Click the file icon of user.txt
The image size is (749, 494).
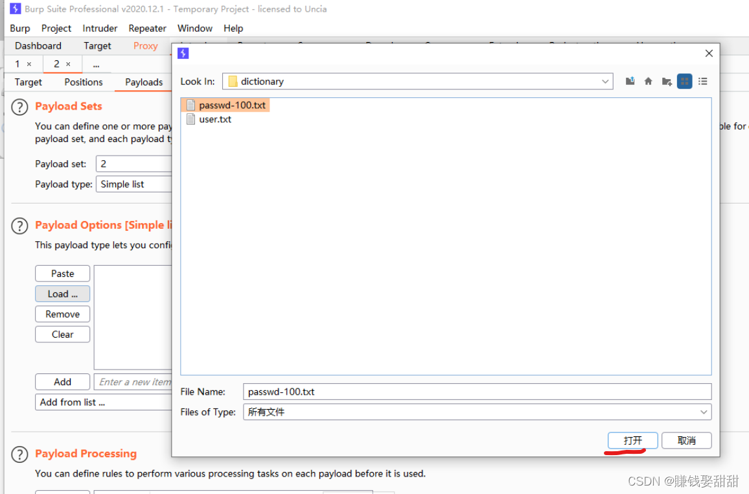190,119
